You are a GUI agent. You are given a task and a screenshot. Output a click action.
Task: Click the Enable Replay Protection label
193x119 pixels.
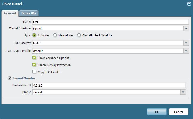54,65
